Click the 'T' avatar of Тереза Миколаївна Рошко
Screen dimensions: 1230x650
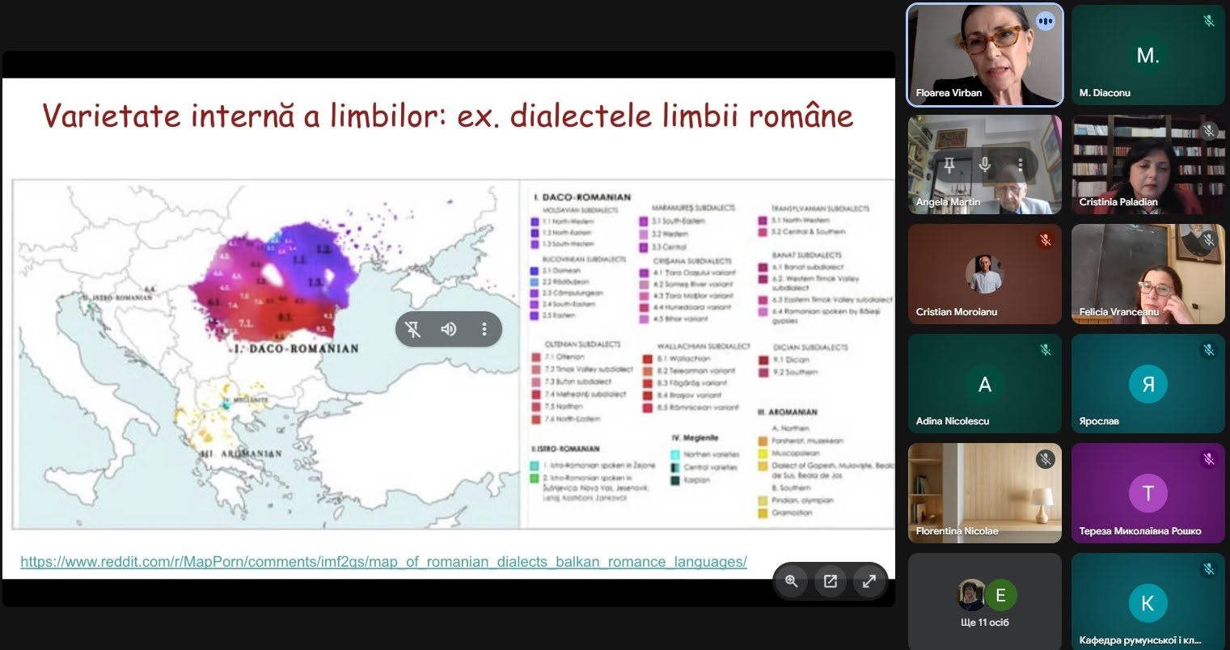1148,493
